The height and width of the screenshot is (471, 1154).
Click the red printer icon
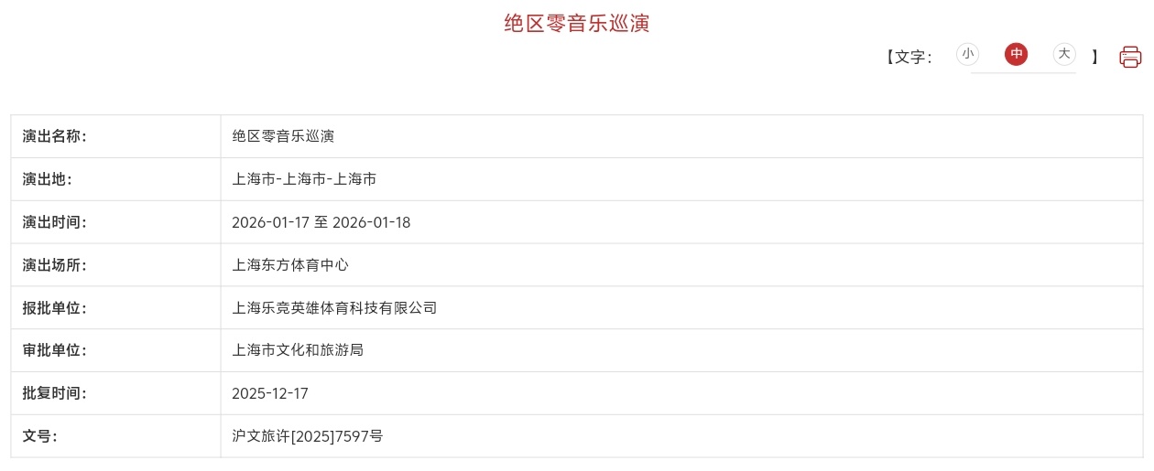click(x=1130, y=57)
